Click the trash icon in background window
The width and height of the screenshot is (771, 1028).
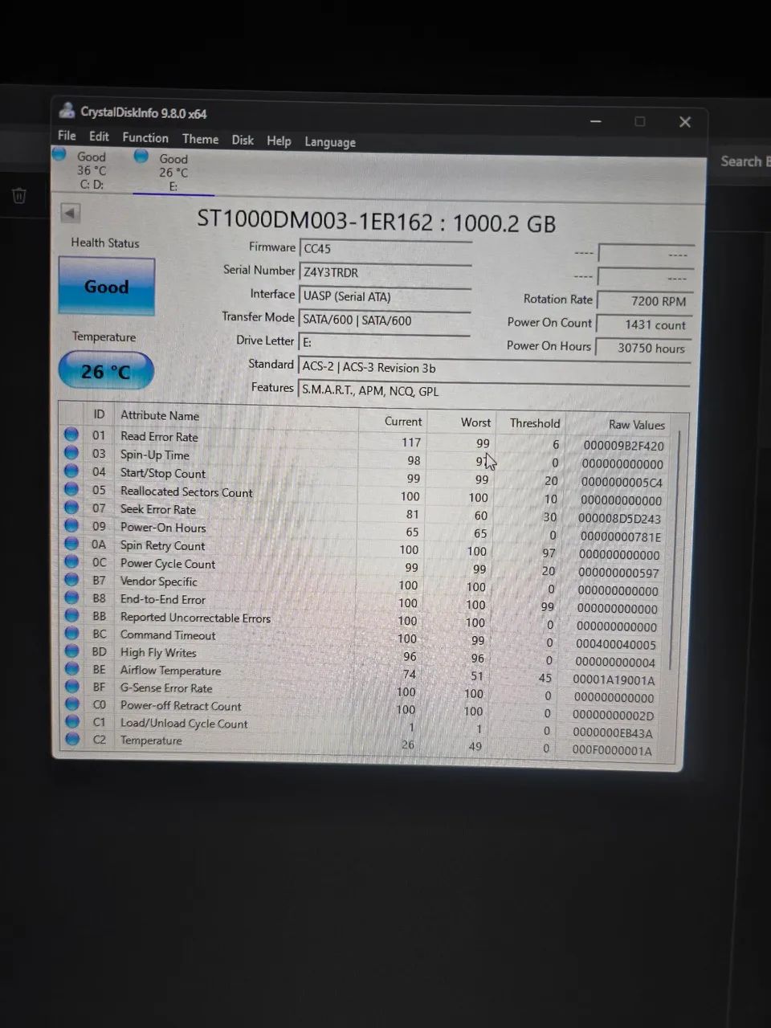pos(19,195)
